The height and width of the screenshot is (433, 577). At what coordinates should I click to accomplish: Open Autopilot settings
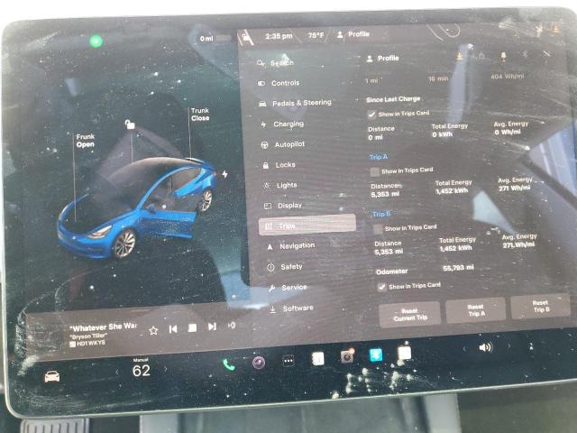point(283,144)
